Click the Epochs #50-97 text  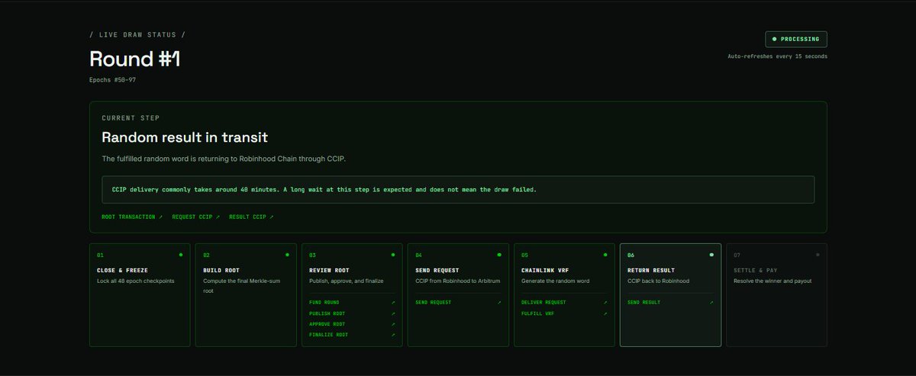pos(113,79)
